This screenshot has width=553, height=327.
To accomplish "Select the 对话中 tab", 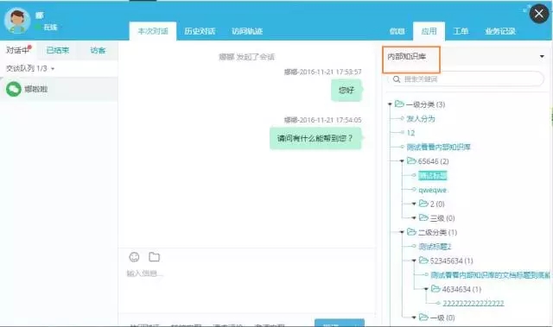I will [18, 50].
